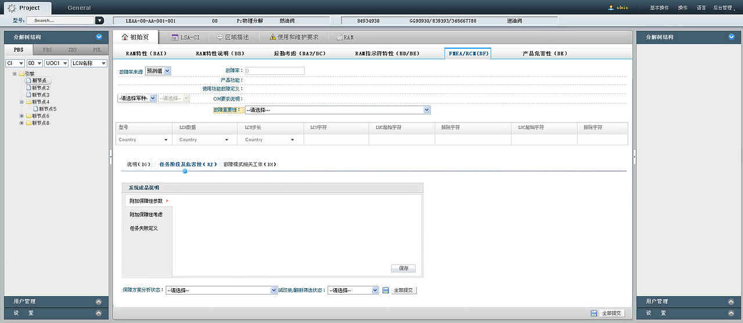Viewport: 743px width, 323px height.
Task: Click the document icon on the RAM tab
Action: click(x=340, y=37)
